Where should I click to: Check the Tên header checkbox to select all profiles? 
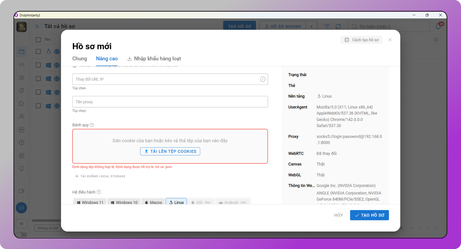38,39
